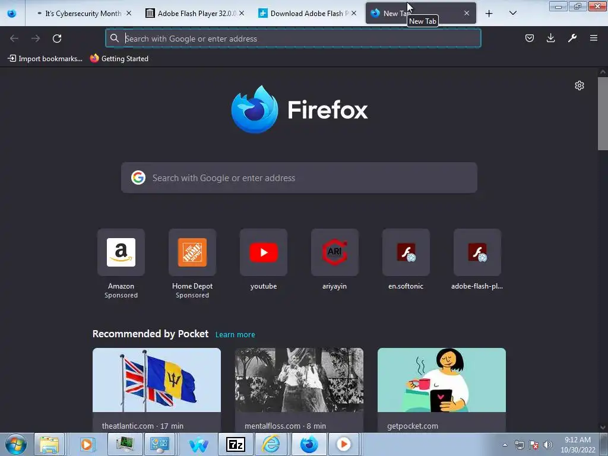Click the volume speaker tray icon
Screen dimensions: 608x456
(x=548, y=445)
